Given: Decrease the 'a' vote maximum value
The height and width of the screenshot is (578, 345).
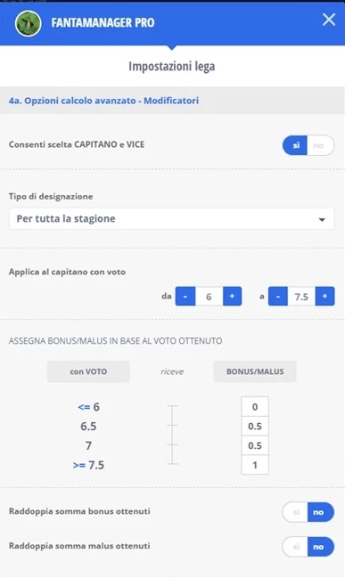Looking at the screenshot, I should click(x=278, y=296).
